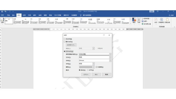Click the gallery scroll-down arrow in document formatting

coord(130,21)
